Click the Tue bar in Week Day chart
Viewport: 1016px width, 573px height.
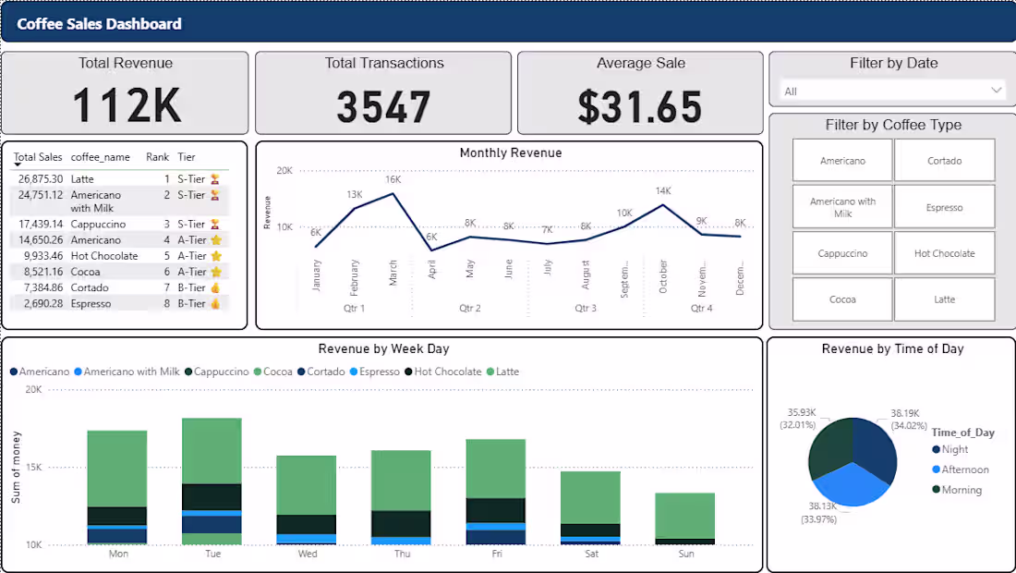tap(212, 481)
